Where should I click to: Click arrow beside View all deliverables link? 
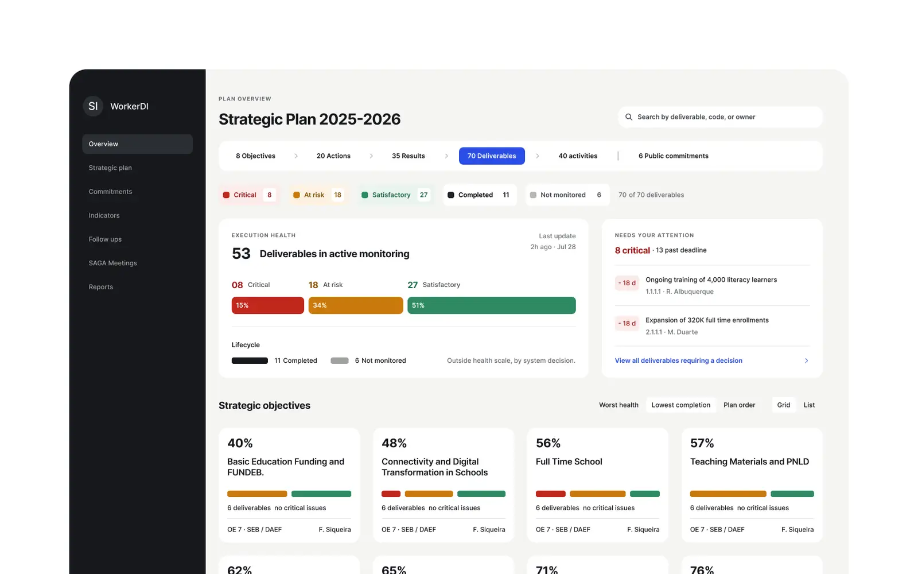pos(806,360)
